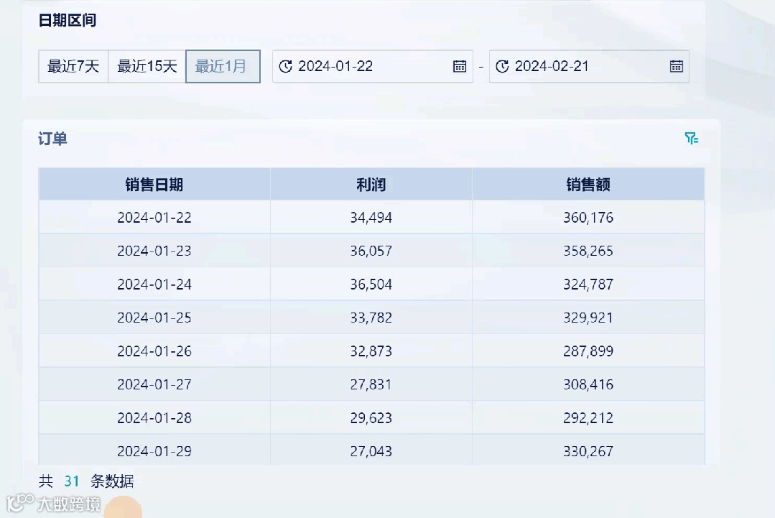Click the clock icon beside 2024-01-22
The image size is (775, 518).
click(x=285, y=66)
